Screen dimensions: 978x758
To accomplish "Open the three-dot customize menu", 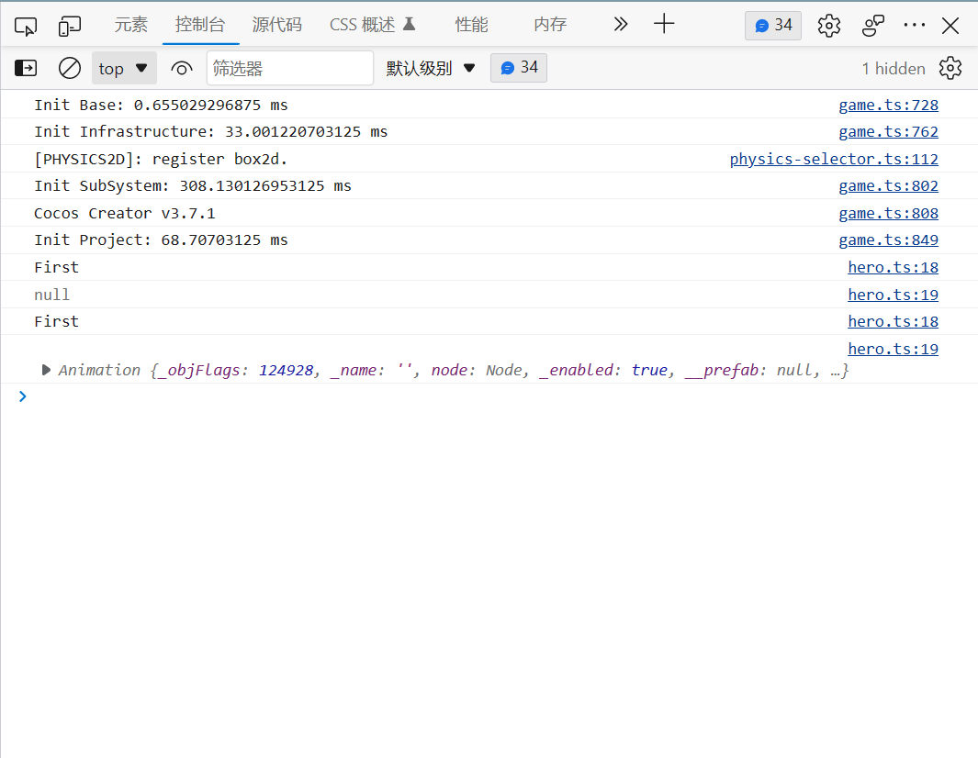I will [x=915, y=25].
